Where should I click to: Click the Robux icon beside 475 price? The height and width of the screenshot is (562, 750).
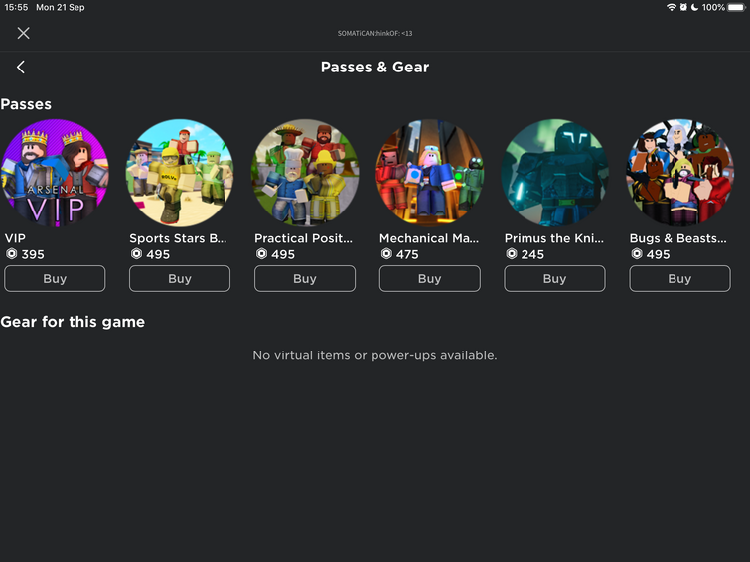click(386, 254)
